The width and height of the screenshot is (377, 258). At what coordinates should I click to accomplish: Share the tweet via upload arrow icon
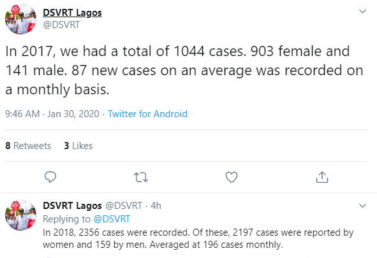pos(322,177)
